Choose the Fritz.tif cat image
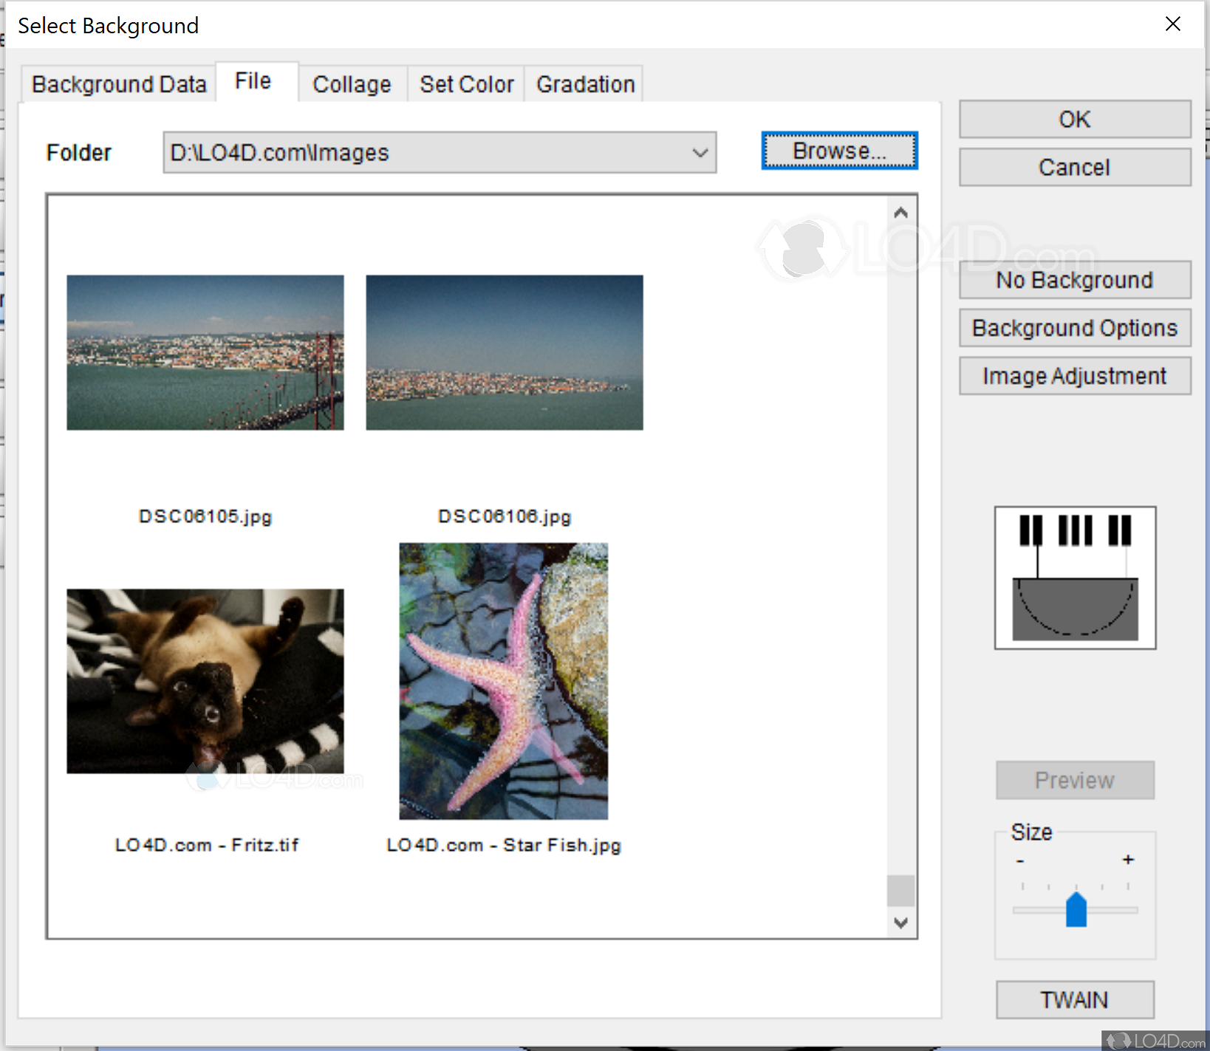 click(x=205, y=680)
